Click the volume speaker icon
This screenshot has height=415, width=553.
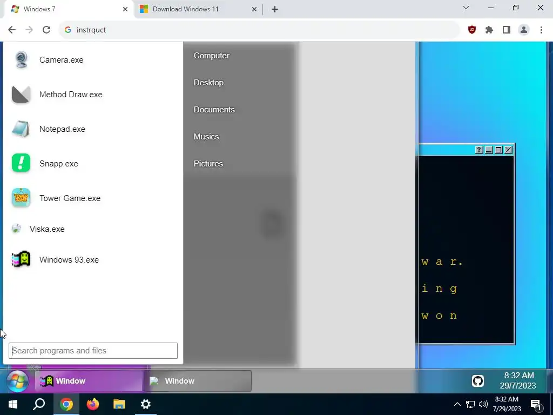tap(483, 404)
